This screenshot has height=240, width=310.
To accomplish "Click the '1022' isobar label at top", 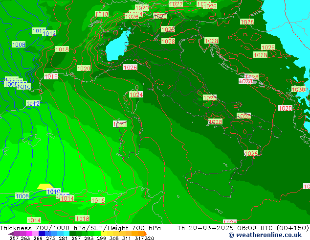I will pos(176,4).
